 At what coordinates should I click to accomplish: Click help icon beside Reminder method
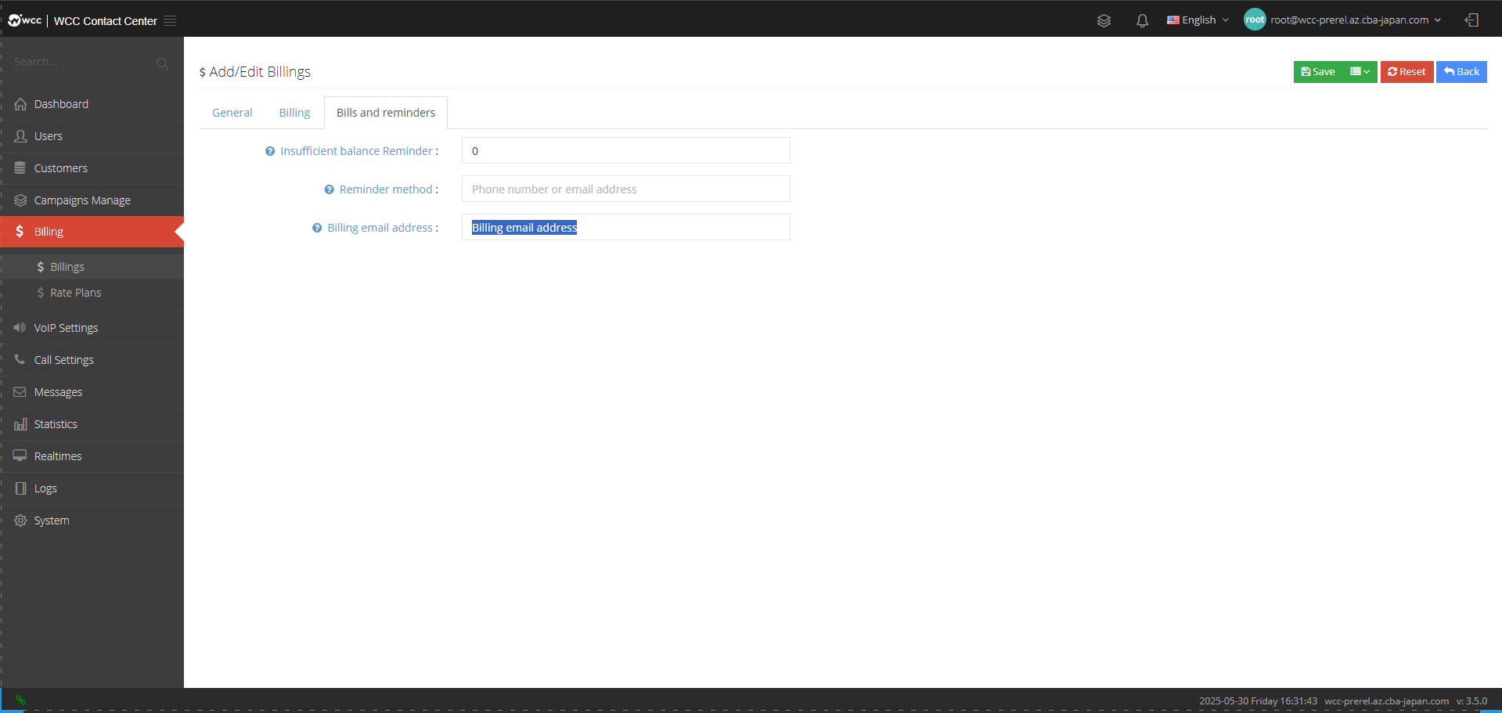pyautogui.click(x=329, y=189)
